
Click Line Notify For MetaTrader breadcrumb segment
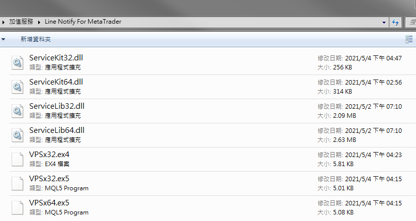[x=83, y=22]
